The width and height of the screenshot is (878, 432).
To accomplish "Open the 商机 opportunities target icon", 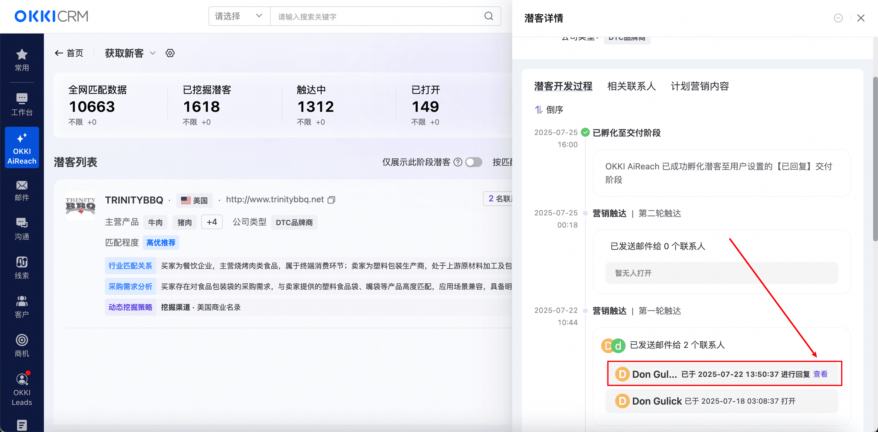I will [x=22, y=340].
